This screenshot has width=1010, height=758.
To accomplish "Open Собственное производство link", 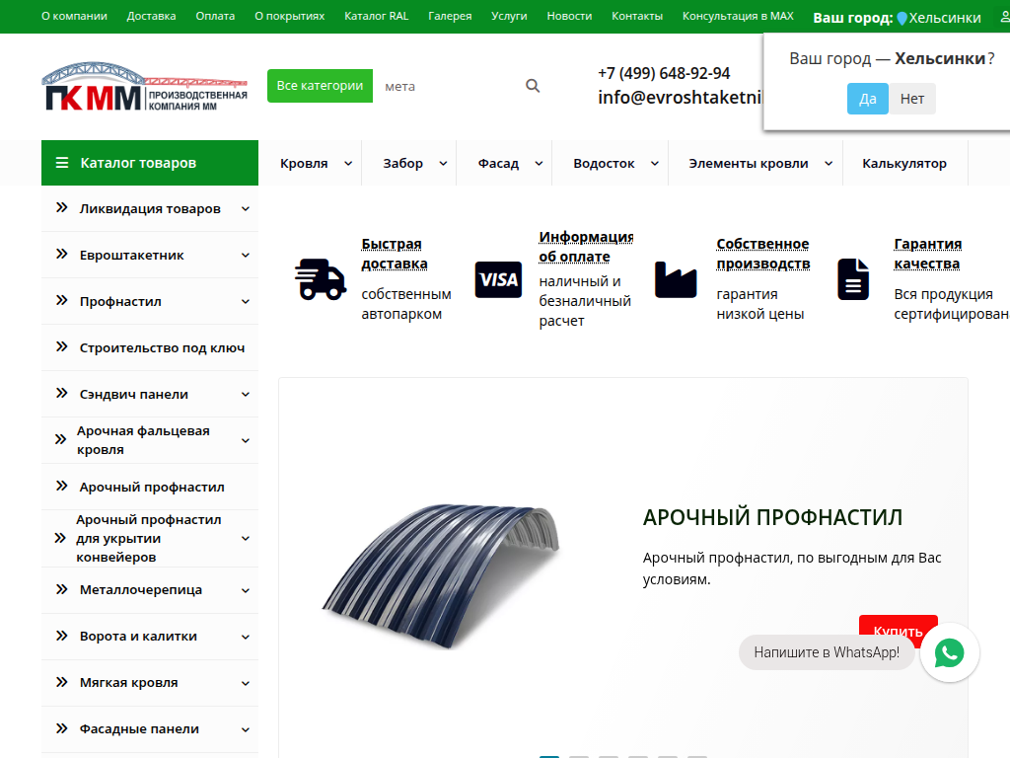I will (x=762, y=254).
